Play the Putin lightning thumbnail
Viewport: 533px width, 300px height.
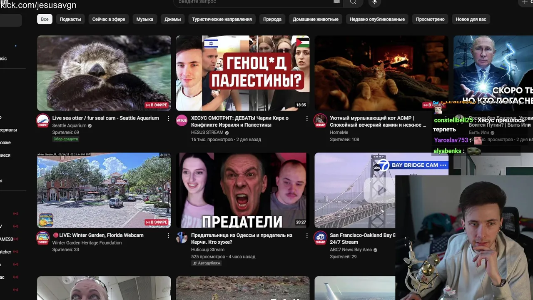(493, 69)
